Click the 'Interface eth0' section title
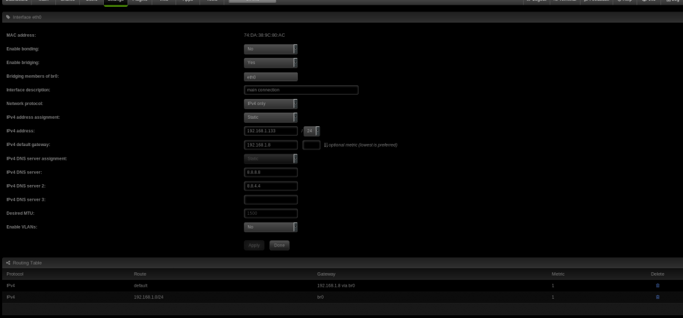Viewport: 683px width, 318px height. pos(27,17)
